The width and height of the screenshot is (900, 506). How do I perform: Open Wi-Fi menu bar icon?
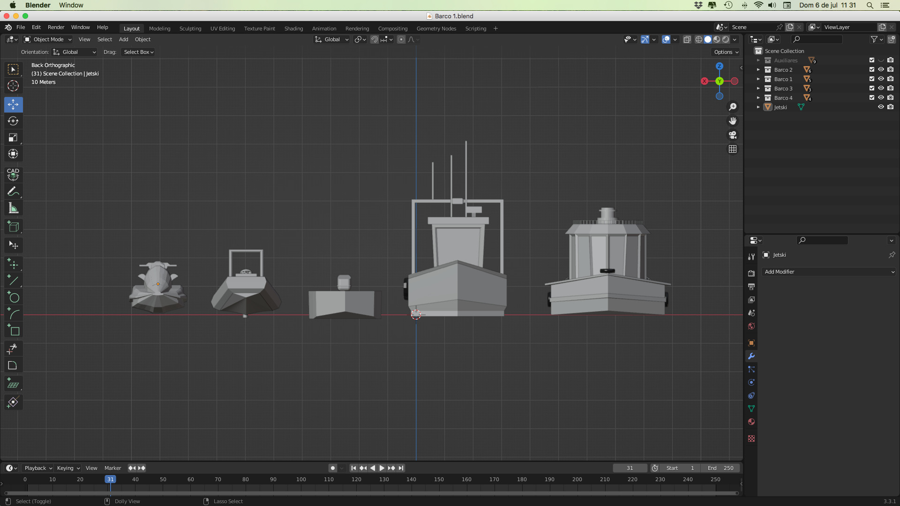click(x=758, y=5)
